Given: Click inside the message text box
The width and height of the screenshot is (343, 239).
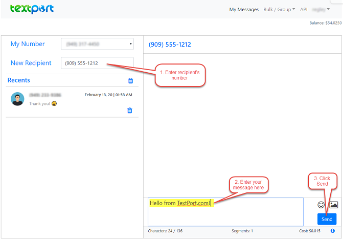Looking at the screenshot, I should point(225,212).
